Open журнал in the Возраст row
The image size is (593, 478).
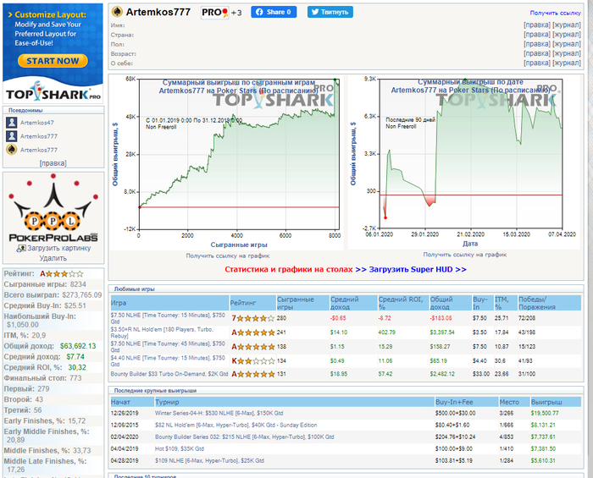click(567, 53)
